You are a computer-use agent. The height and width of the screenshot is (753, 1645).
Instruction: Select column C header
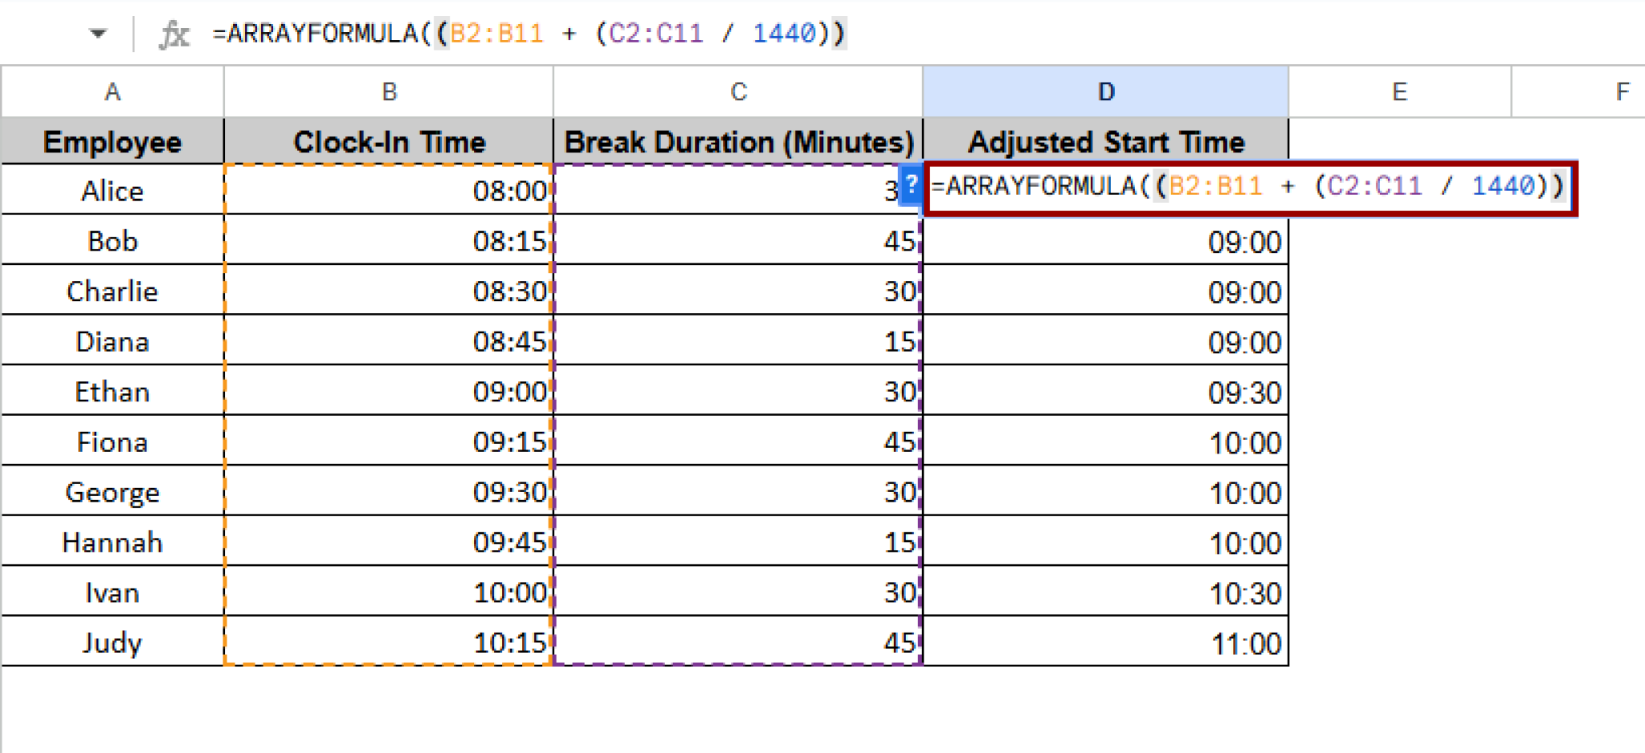(x=738, y=92)
